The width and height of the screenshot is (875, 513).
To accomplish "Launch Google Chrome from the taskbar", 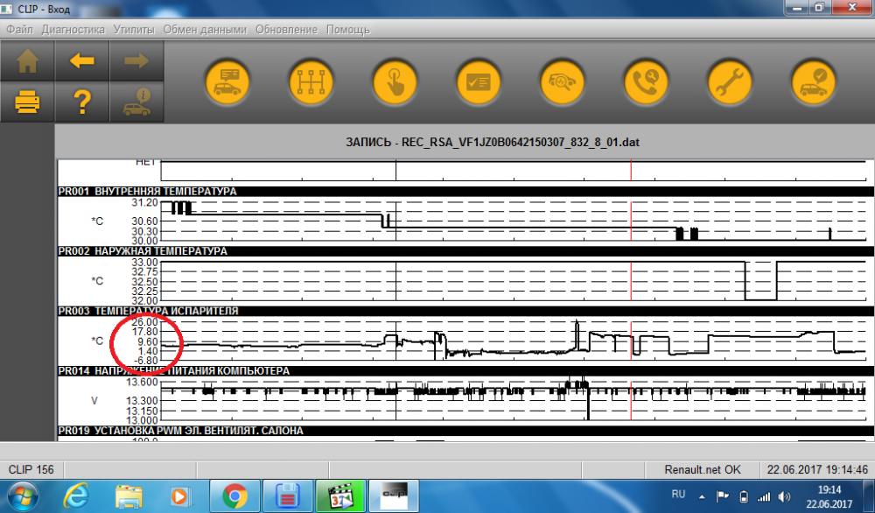I will 234,495.
